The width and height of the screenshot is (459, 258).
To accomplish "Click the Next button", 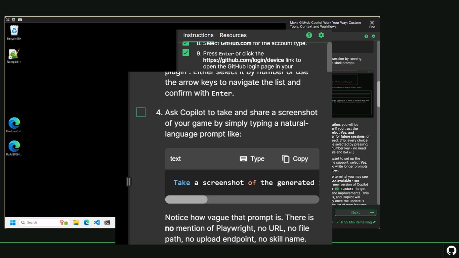I will (x=356, y=212).
